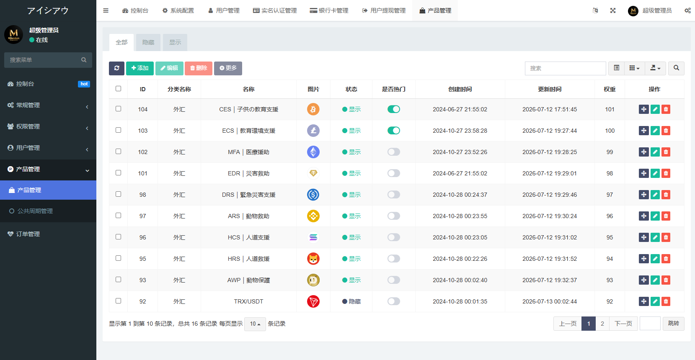Expand the 权限管理 sidebar menu
The image size is (695, 360).
point(48,126)
